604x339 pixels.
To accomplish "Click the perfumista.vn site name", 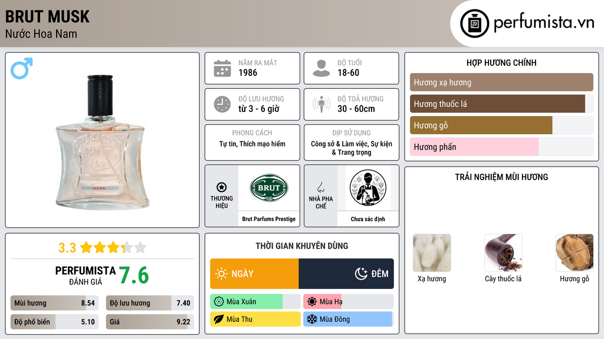I will (544, 22).
